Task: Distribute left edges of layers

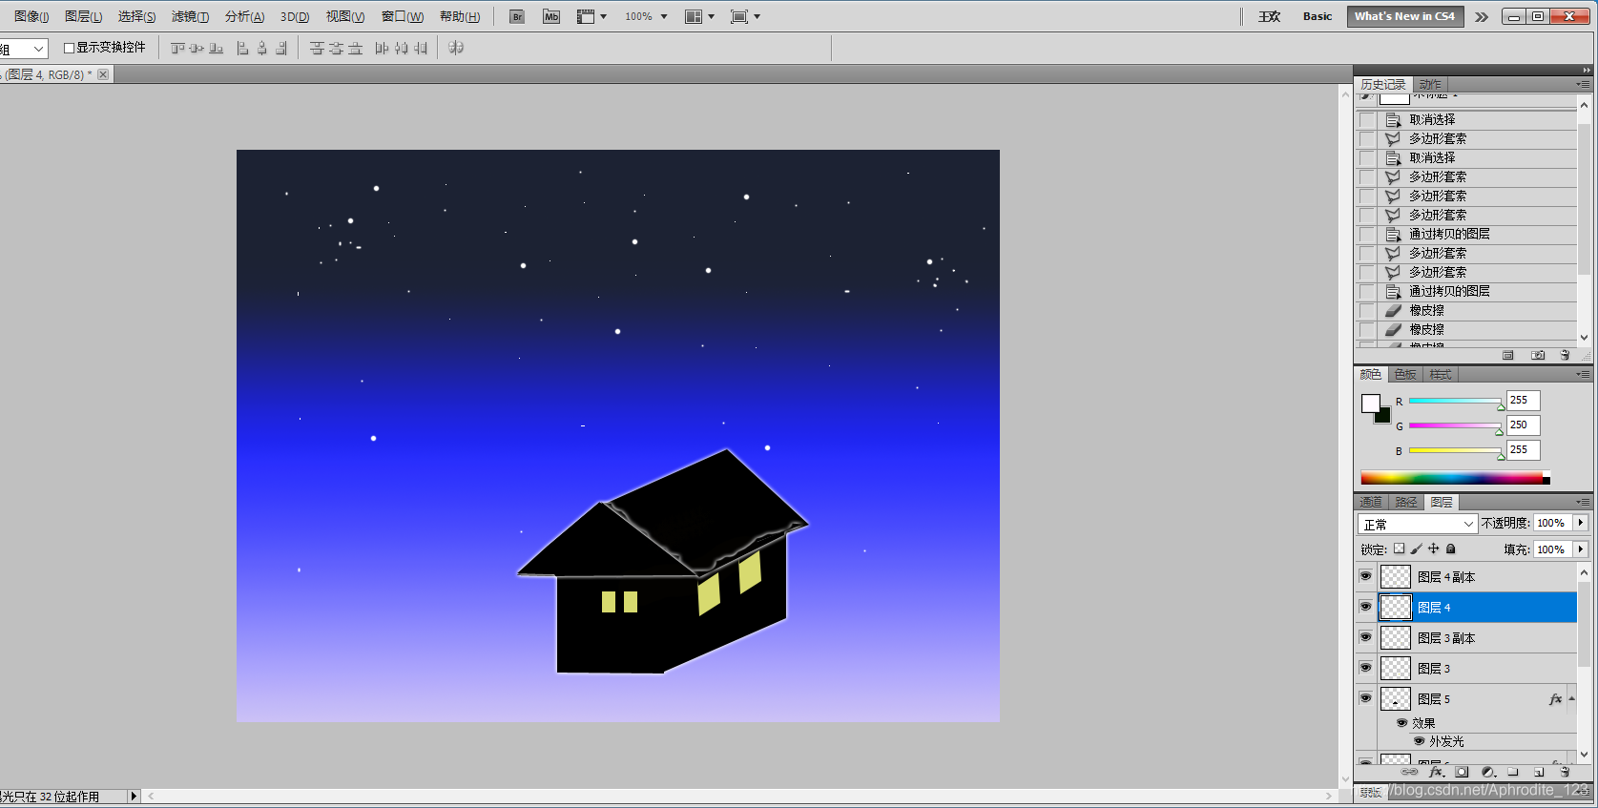Action: [382, 48]
